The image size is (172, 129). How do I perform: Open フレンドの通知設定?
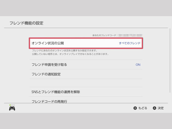(86, 74)
